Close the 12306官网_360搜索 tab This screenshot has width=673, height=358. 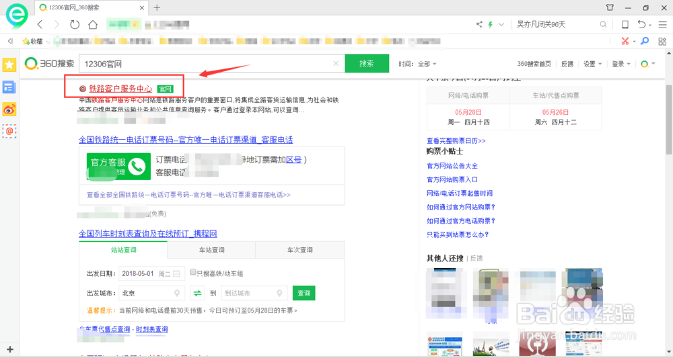tap(141, 7)
